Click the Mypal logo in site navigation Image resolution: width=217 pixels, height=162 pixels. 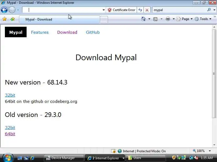click(16, 32)
